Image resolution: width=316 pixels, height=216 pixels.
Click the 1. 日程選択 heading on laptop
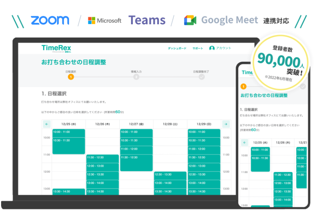(x=54, y=93)
